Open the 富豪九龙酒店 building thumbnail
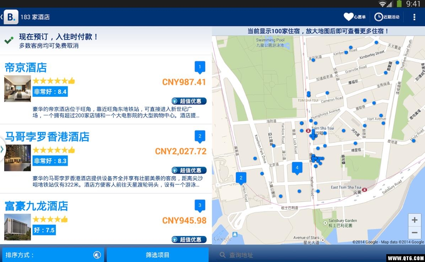Image resolution: width=425 pixels, height=262 pixels. point(18,227)
